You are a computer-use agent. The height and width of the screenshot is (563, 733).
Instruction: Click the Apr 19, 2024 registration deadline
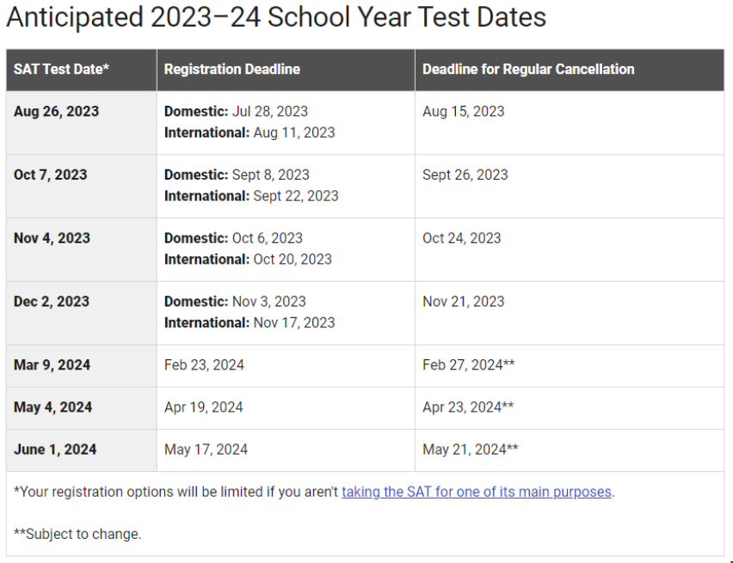click(x=203, y=407)
